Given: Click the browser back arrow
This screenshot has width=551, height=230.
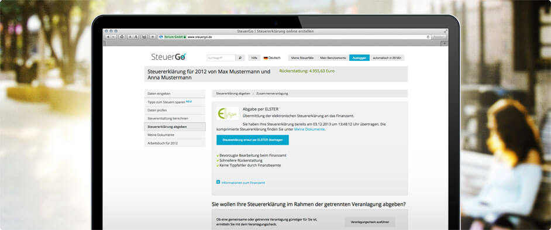Looking at the screenshot, I should (108, 36).
